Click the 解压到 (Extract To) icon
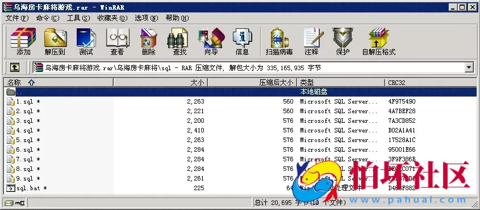 [55, 41]
